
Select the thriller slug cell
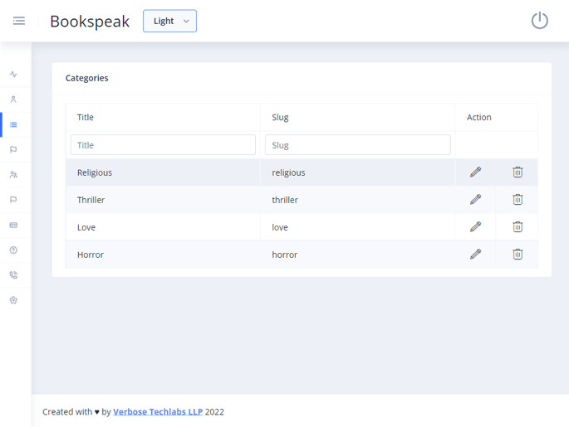358,200
